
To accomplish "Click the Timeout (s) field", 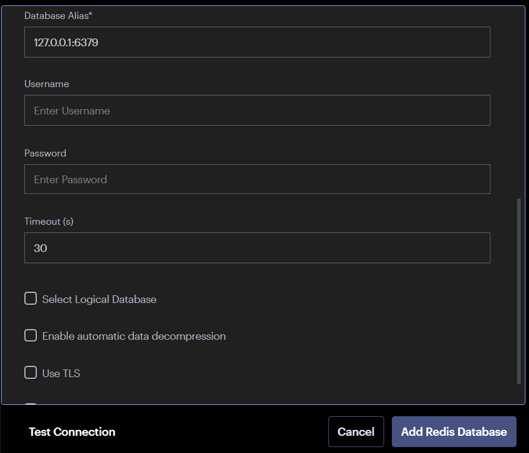I will (257, 248).
